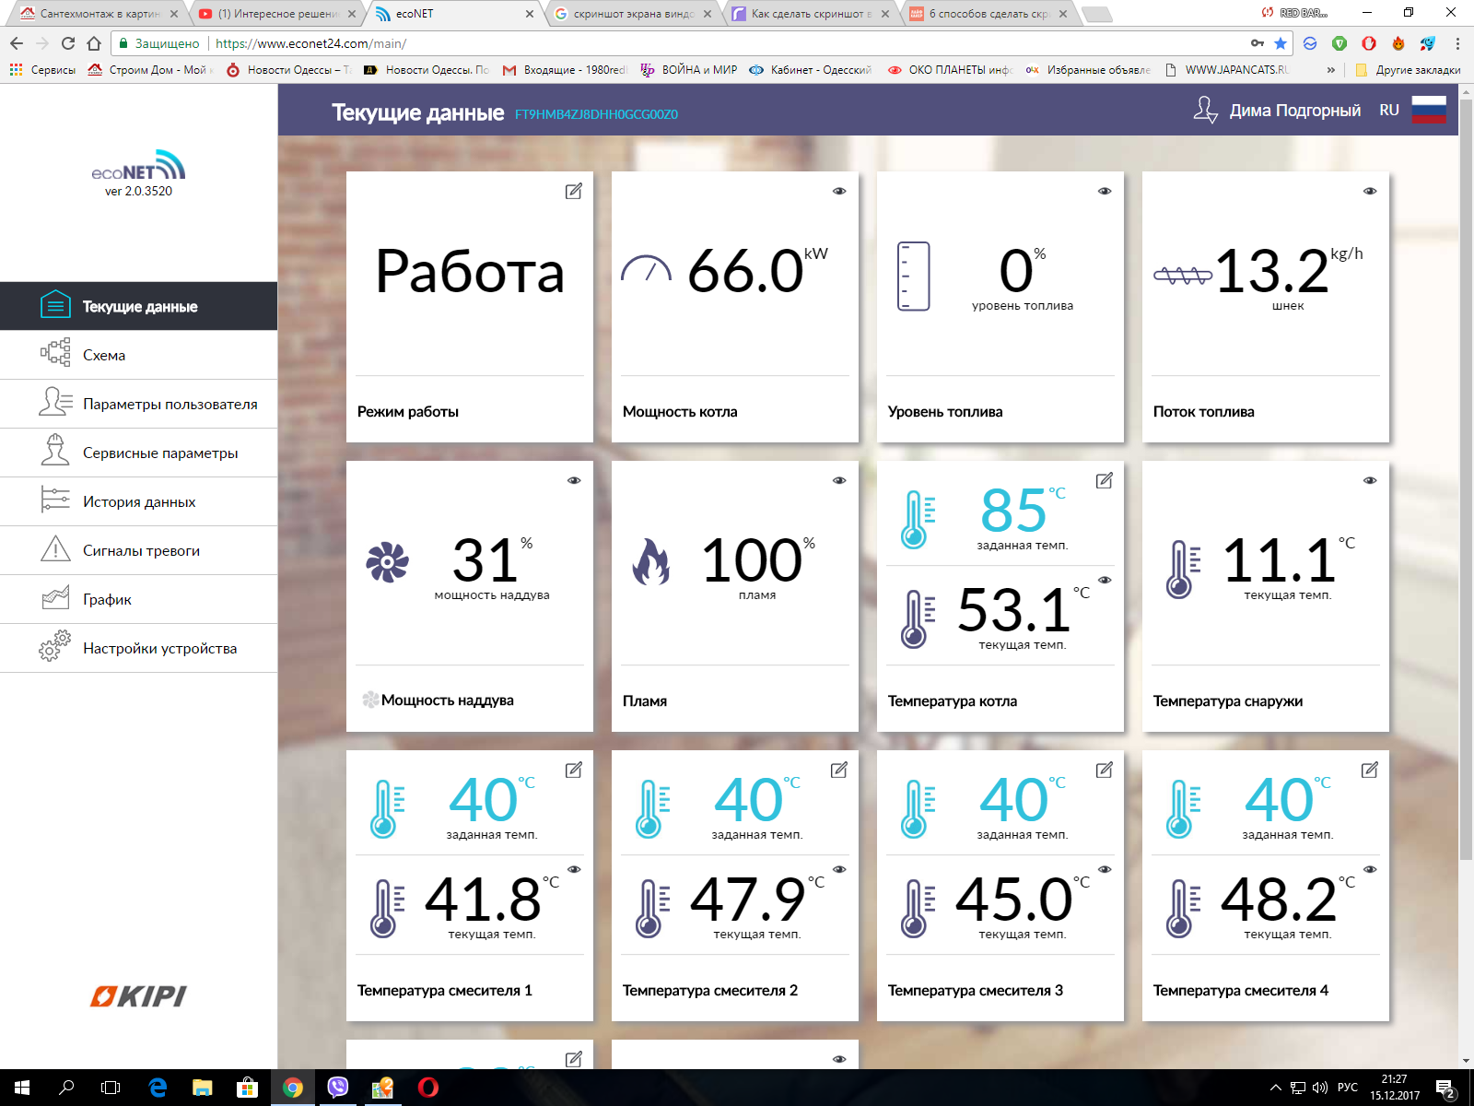Click the fan icon on Мощность наддува tile
Image resolution: width=1474 pixels, height=1106 pixels.
pyautogui.click(x=387, y=562)
